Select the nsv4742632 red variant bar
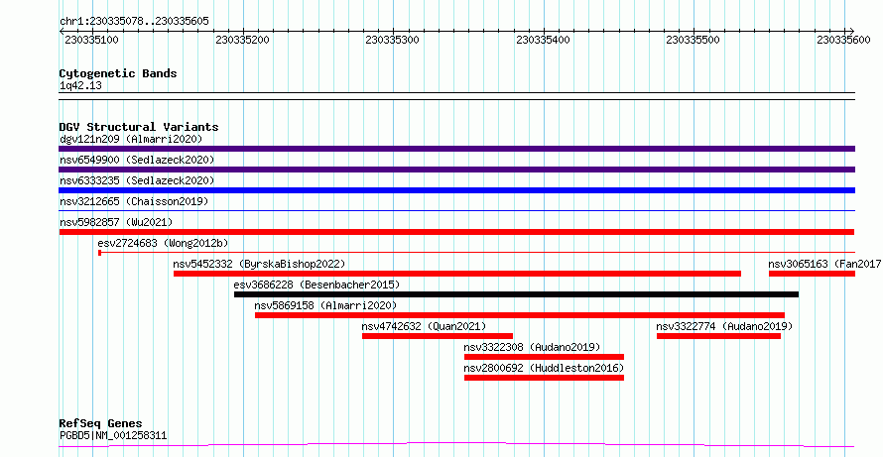Image resolution: width=883 pixels, height=457 pixels. [438, 336]
